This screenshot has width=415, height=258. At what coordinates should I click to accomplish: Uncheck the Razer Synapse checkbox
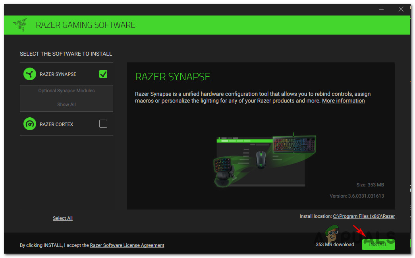pyautogui.click(x=103, y=74)
